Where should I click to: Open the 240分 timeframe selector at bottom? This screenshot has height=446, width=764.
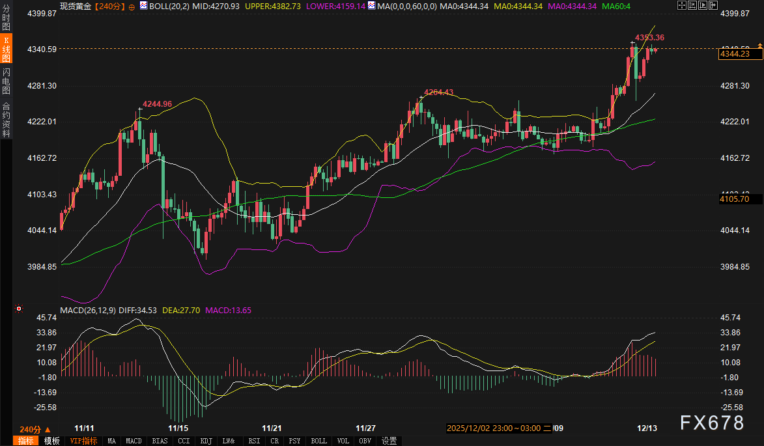(30, 429)
